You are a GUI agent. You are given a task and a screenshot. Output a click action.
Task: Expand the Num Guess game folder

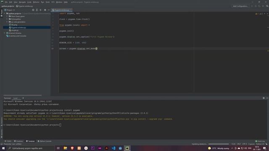(x=7, y=16)
